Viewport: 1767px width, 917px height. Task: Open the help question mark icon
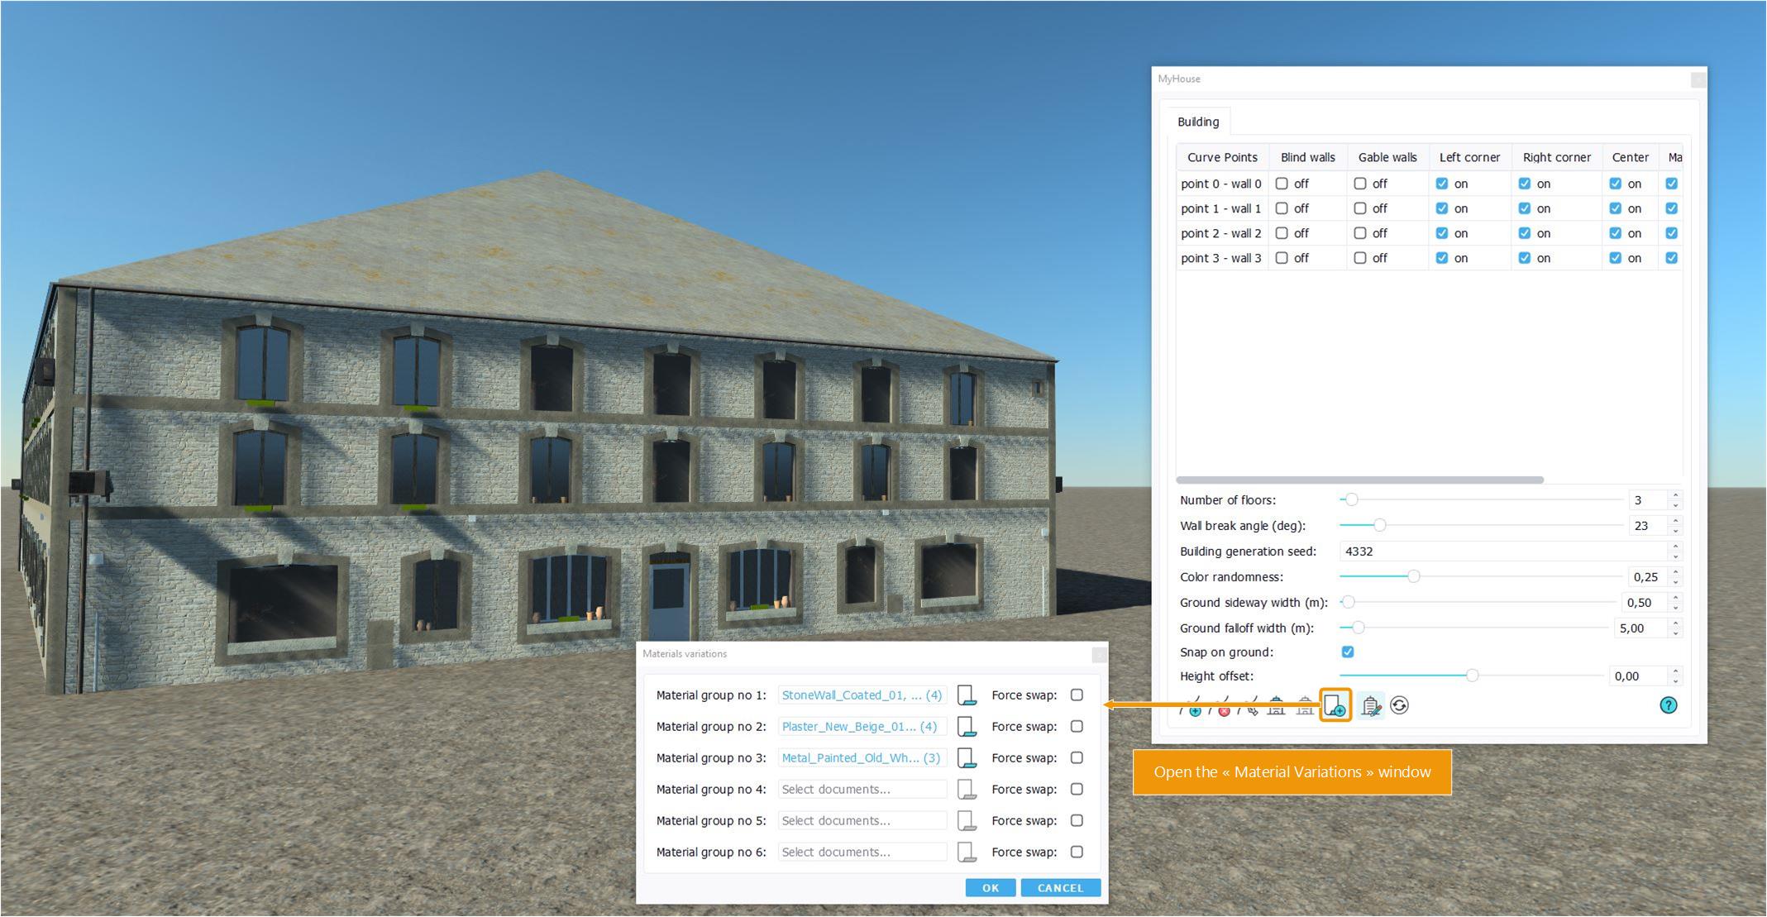pos(1668,705)
